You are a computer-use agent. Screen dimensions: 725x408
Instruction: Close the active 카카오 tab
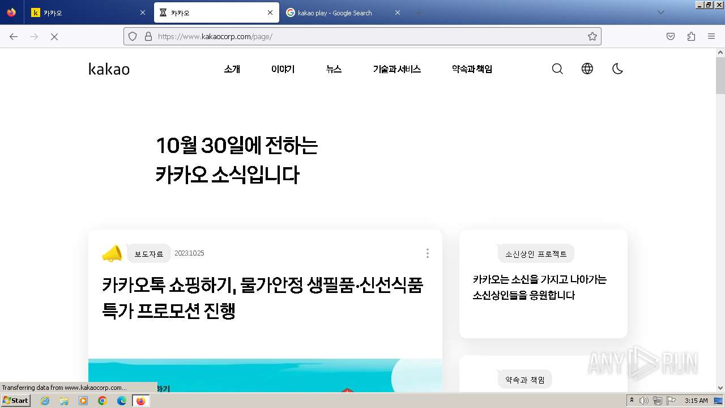tap(270, 12)
